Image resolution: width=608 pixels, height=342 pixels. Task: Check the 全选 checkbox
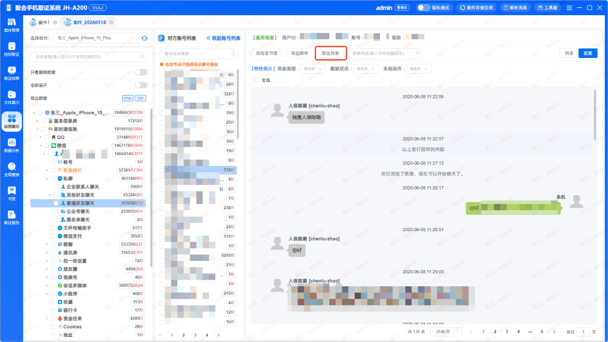coord(256,80)
